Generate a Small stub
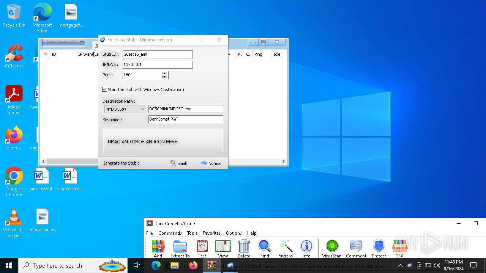 coord(178,163)
